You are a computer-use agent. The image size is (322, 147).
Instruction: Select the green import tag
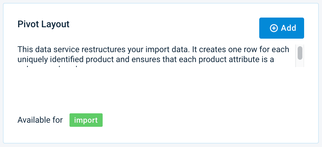(86, 120)
